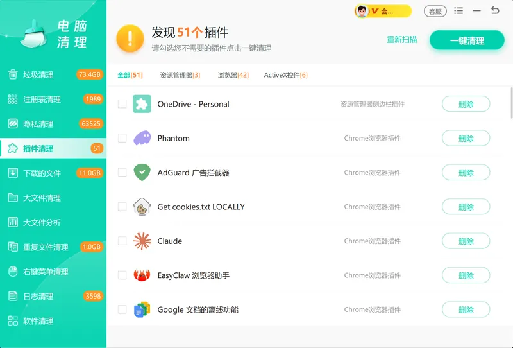The image size is (513, 348).
Task: Switch to the 资源管理器[3] tab
Action: (180, 75)
